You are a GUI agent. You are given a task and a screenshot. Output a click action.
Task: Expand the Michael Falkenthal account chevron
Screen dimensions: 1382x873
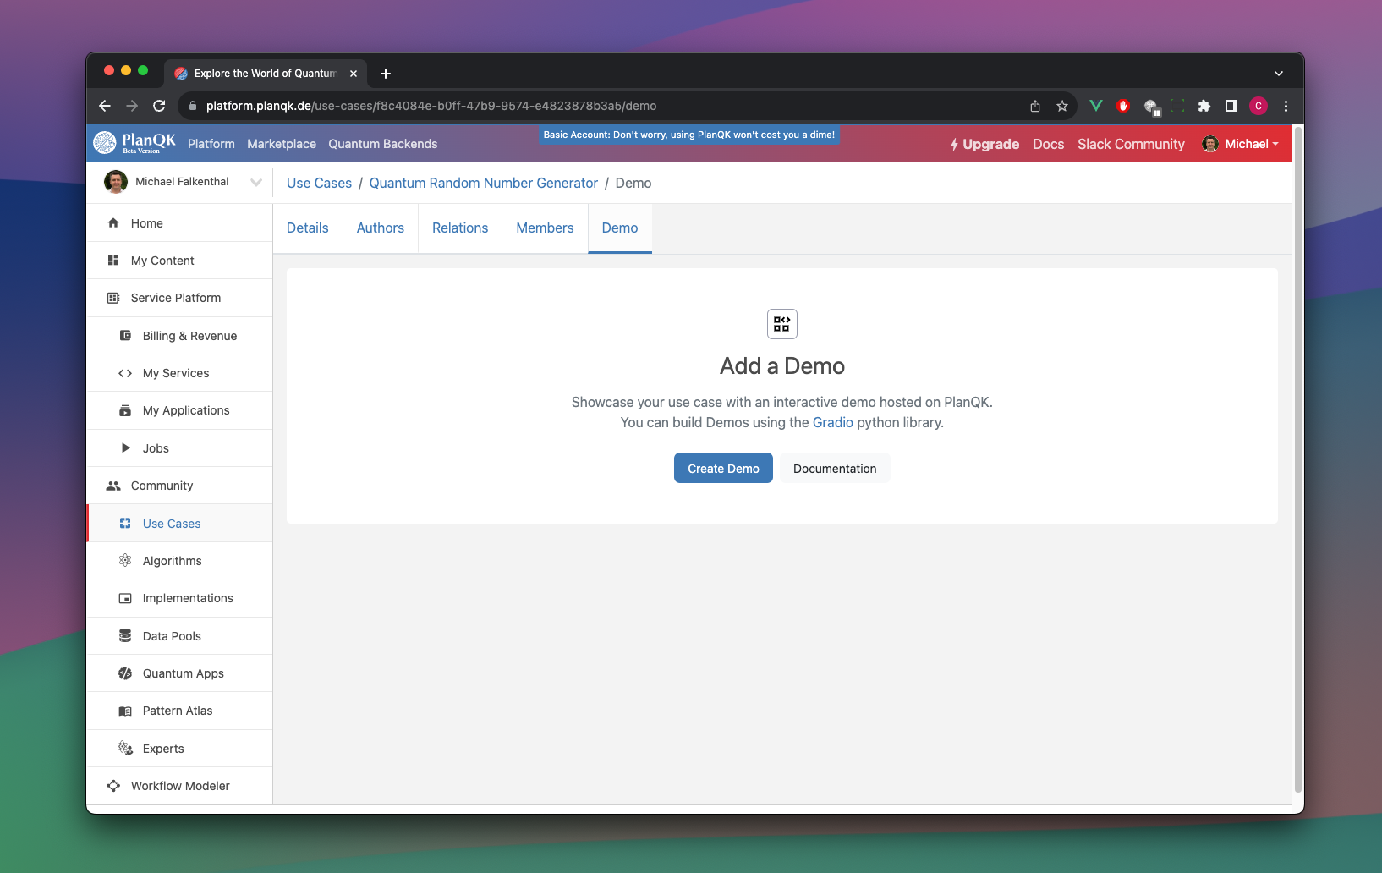pyautogui.click(x=256, y=182)
